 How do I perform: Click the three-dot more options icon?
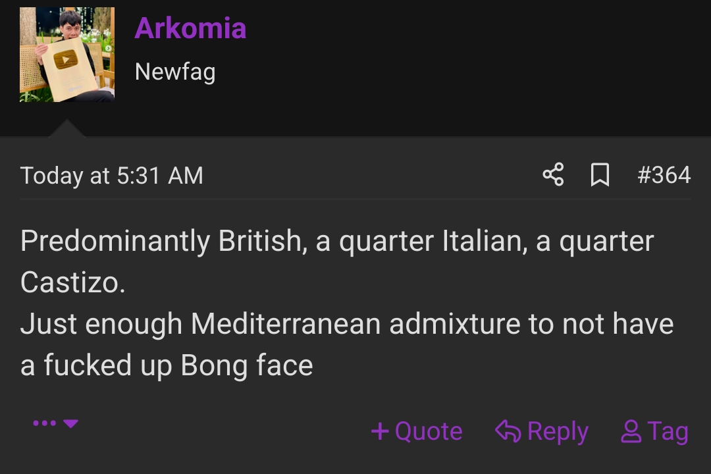point(44,423)
